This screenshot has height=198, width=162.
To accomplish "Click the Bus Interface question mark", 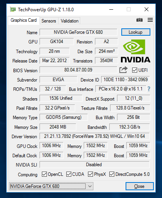I will tap(149, 89).
